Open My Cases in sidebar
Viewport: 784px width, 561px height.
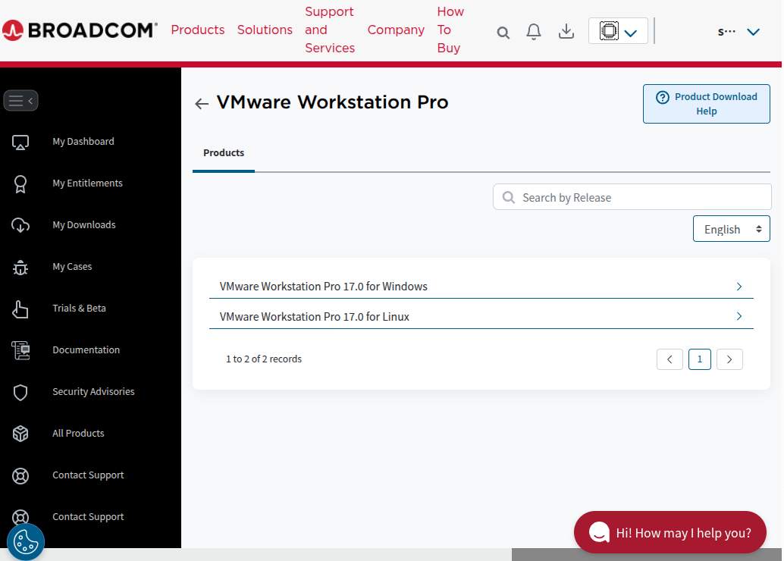point(72,267)
